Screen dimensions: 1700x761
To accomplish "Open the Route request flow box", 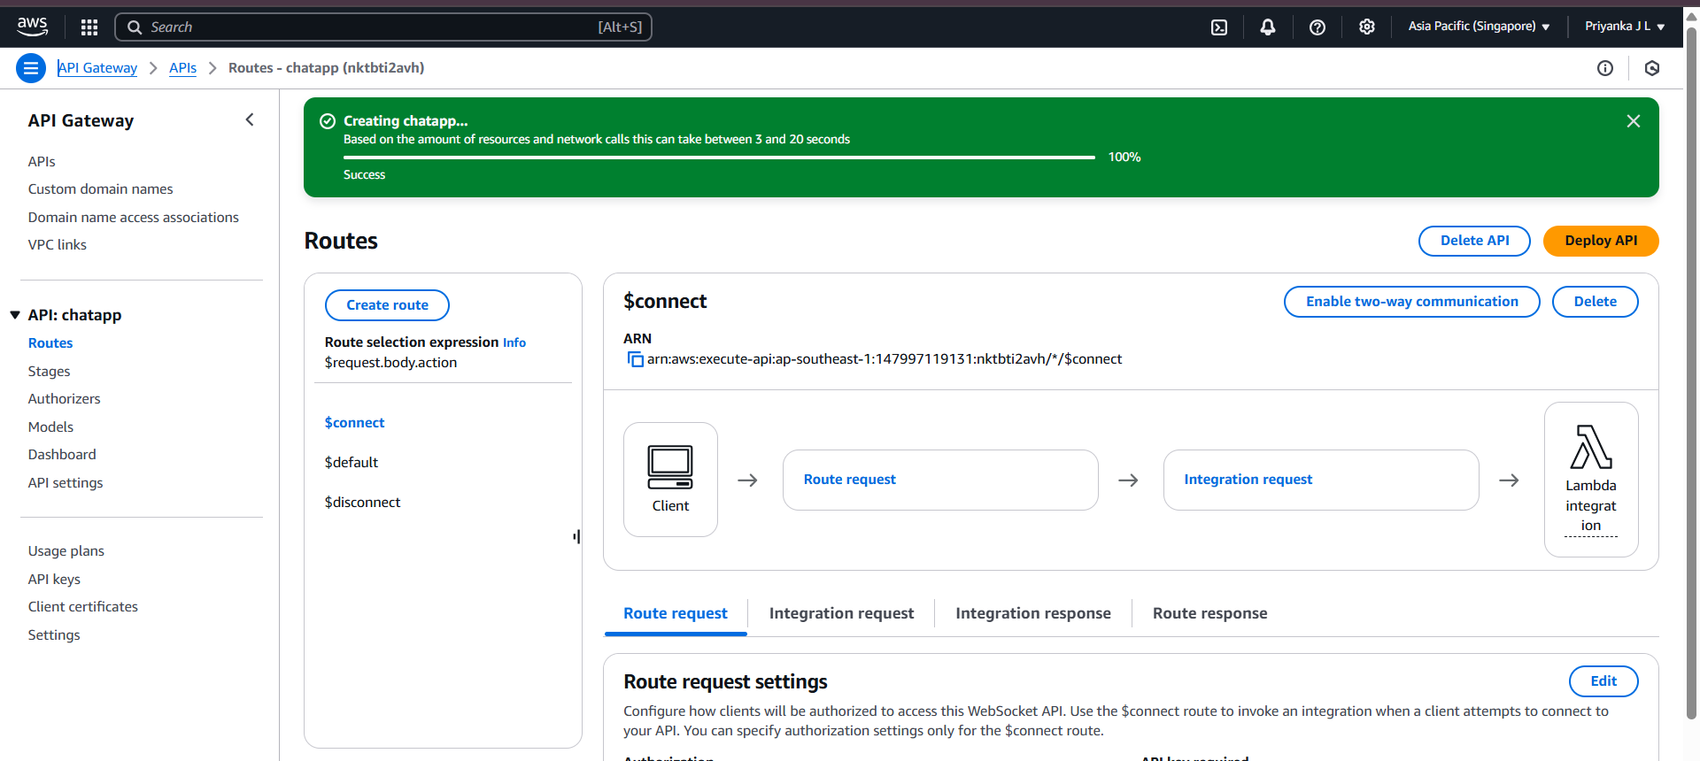I will pos(940,480).
